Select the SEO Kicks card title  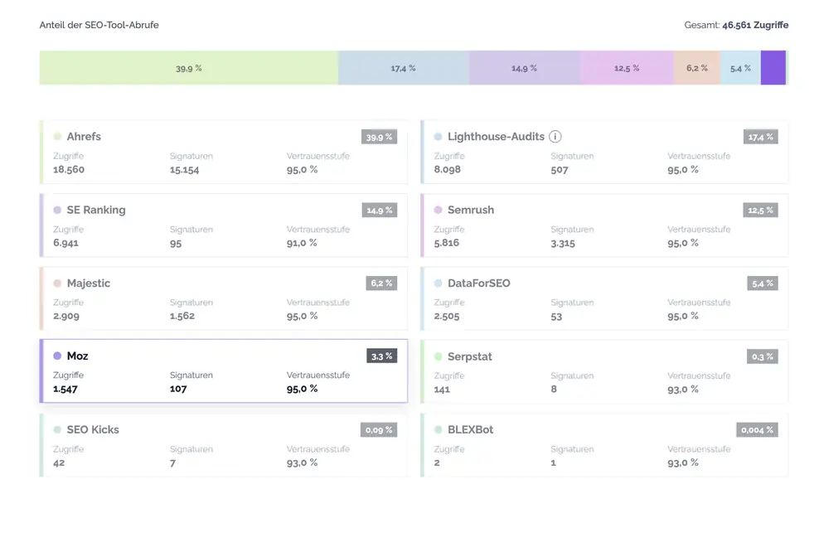[x=93, y=429]
